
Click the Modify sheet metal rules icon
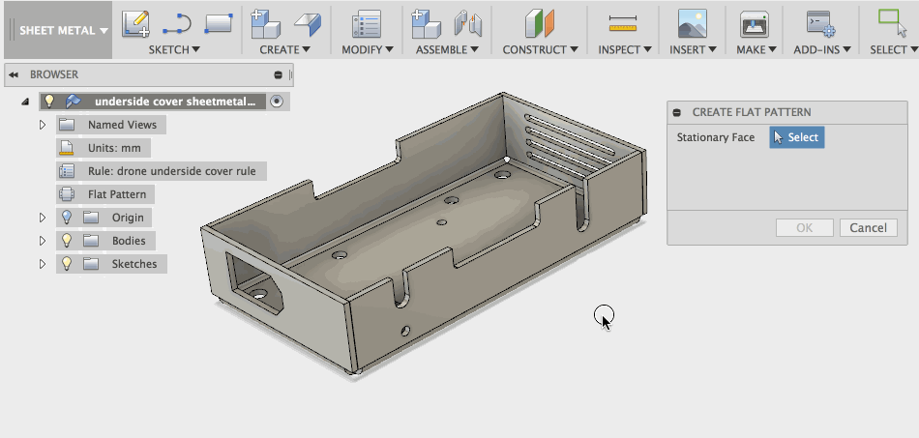(x=367, y=23)
